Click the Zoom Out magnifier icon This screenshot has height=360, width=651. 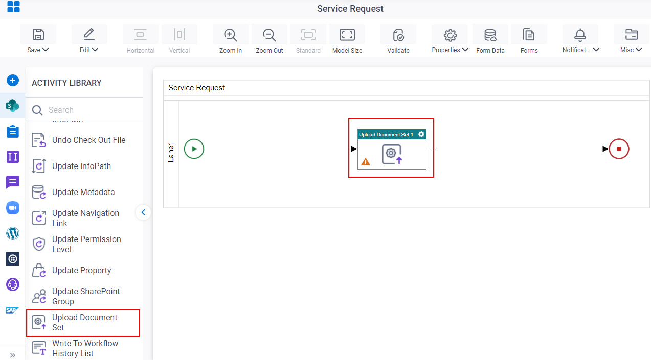click(270, 35)
